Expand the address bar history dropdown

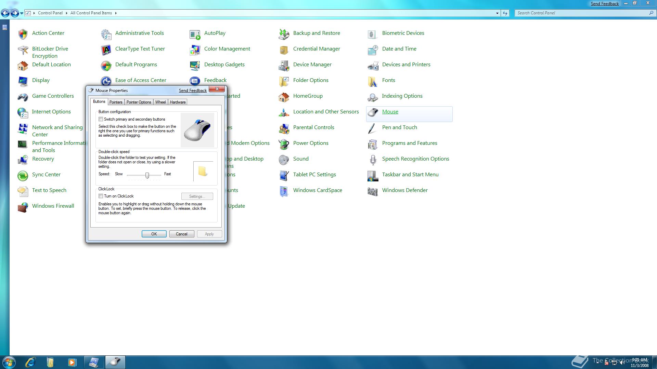tap(497, 13)
